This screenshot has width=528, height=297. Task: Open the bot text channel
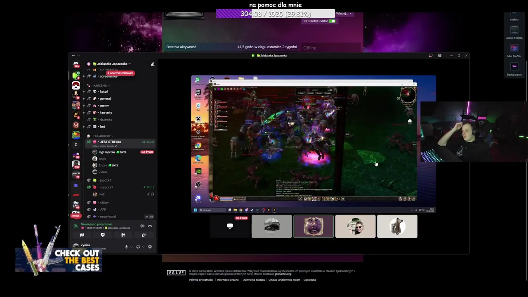[120, 127]
